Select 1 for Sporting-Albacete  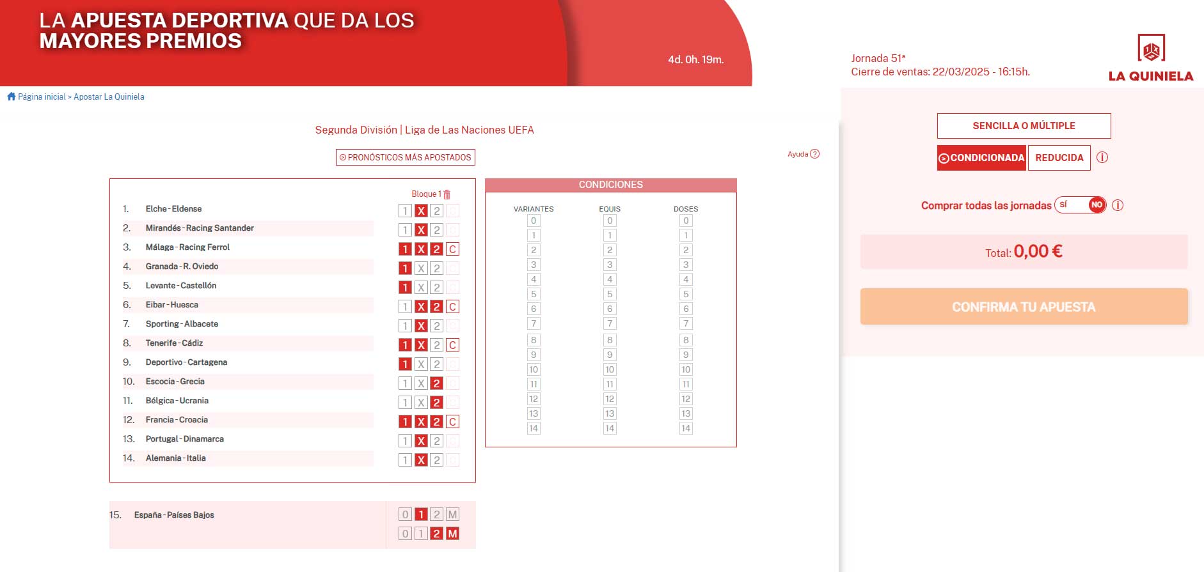(405, 326)
